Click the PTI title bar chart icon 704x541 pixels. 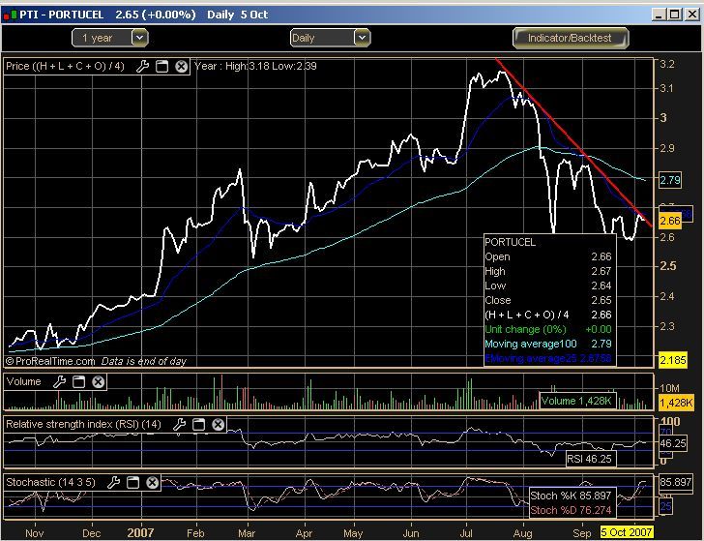click(10, 15)
